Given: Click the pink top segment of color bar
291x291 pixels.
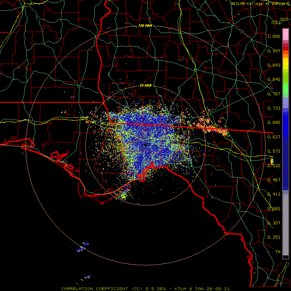Looking at the screenshot, I should [286, 34].
